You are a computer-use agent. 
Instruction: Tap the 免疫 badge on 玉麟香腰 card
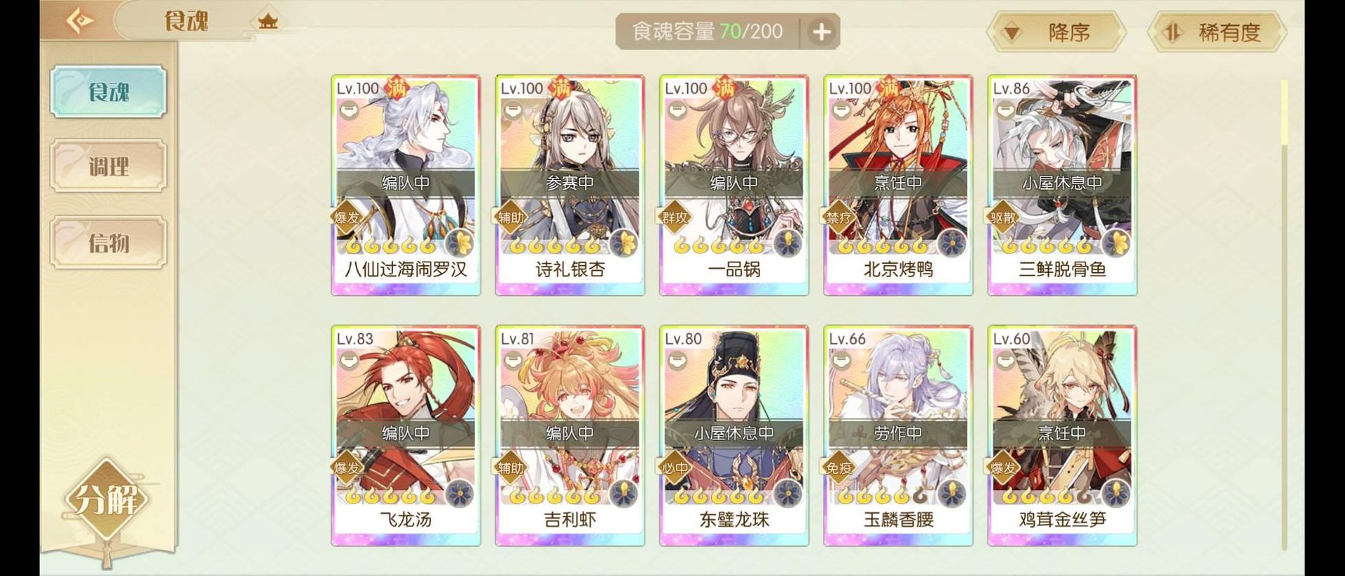(x=839, y=468)
